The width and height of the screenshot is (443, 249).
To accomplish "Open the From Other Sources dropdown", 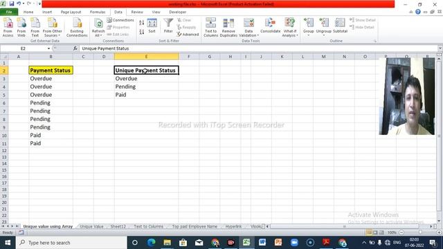I will pyautogui.click(x=53, y=28).
